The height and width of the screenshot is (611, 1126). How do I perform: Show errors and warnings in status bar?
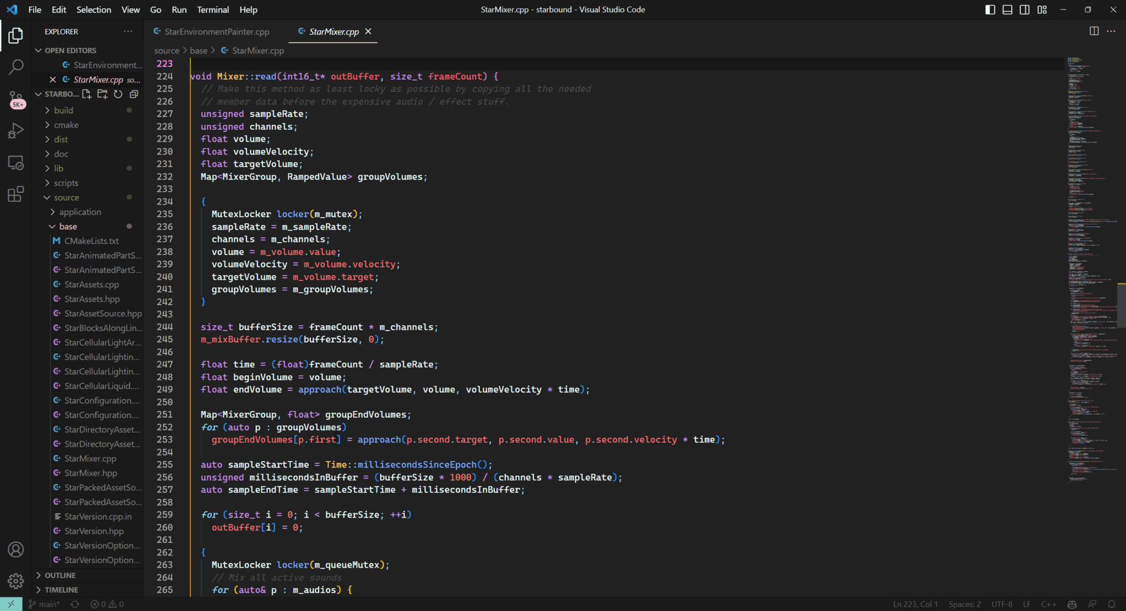[107, 604]
